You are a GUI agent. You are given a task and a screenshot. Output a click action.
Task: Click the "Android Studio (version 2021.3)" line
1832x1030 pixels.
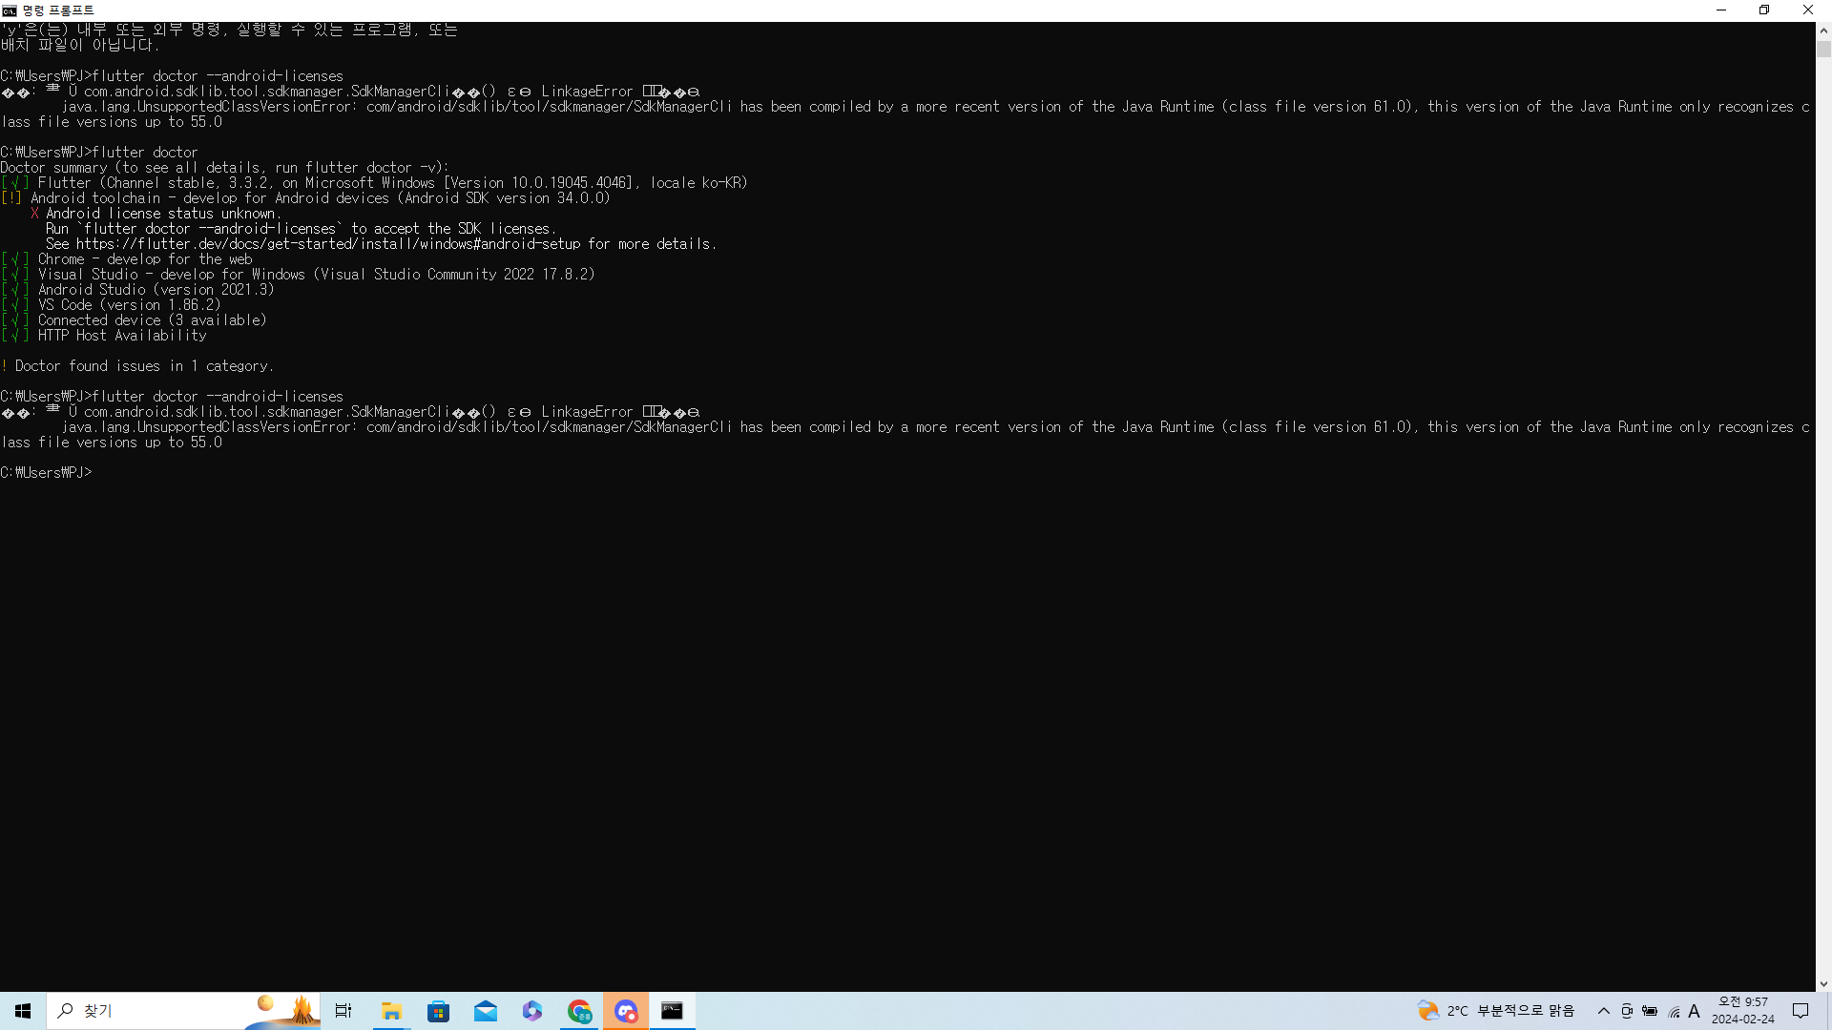(156, 290)
